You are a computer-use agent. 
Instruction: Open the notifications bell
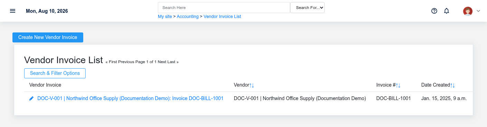tap(447, 11)
